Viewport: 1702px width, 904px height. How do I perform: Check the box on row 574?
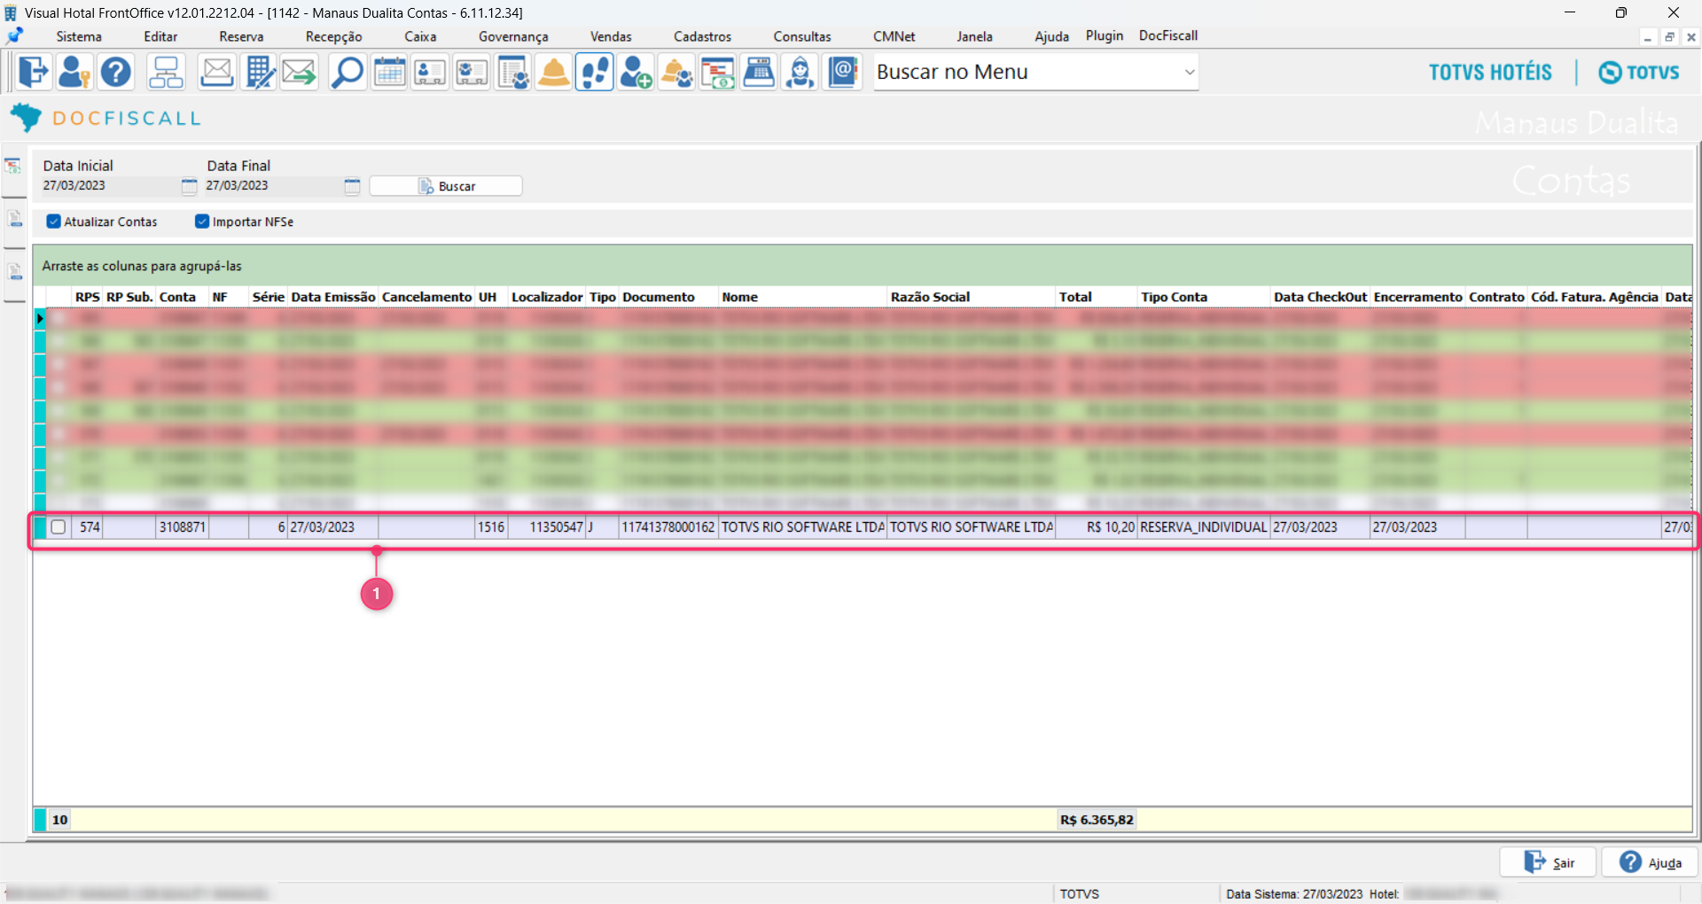[59, 527]
